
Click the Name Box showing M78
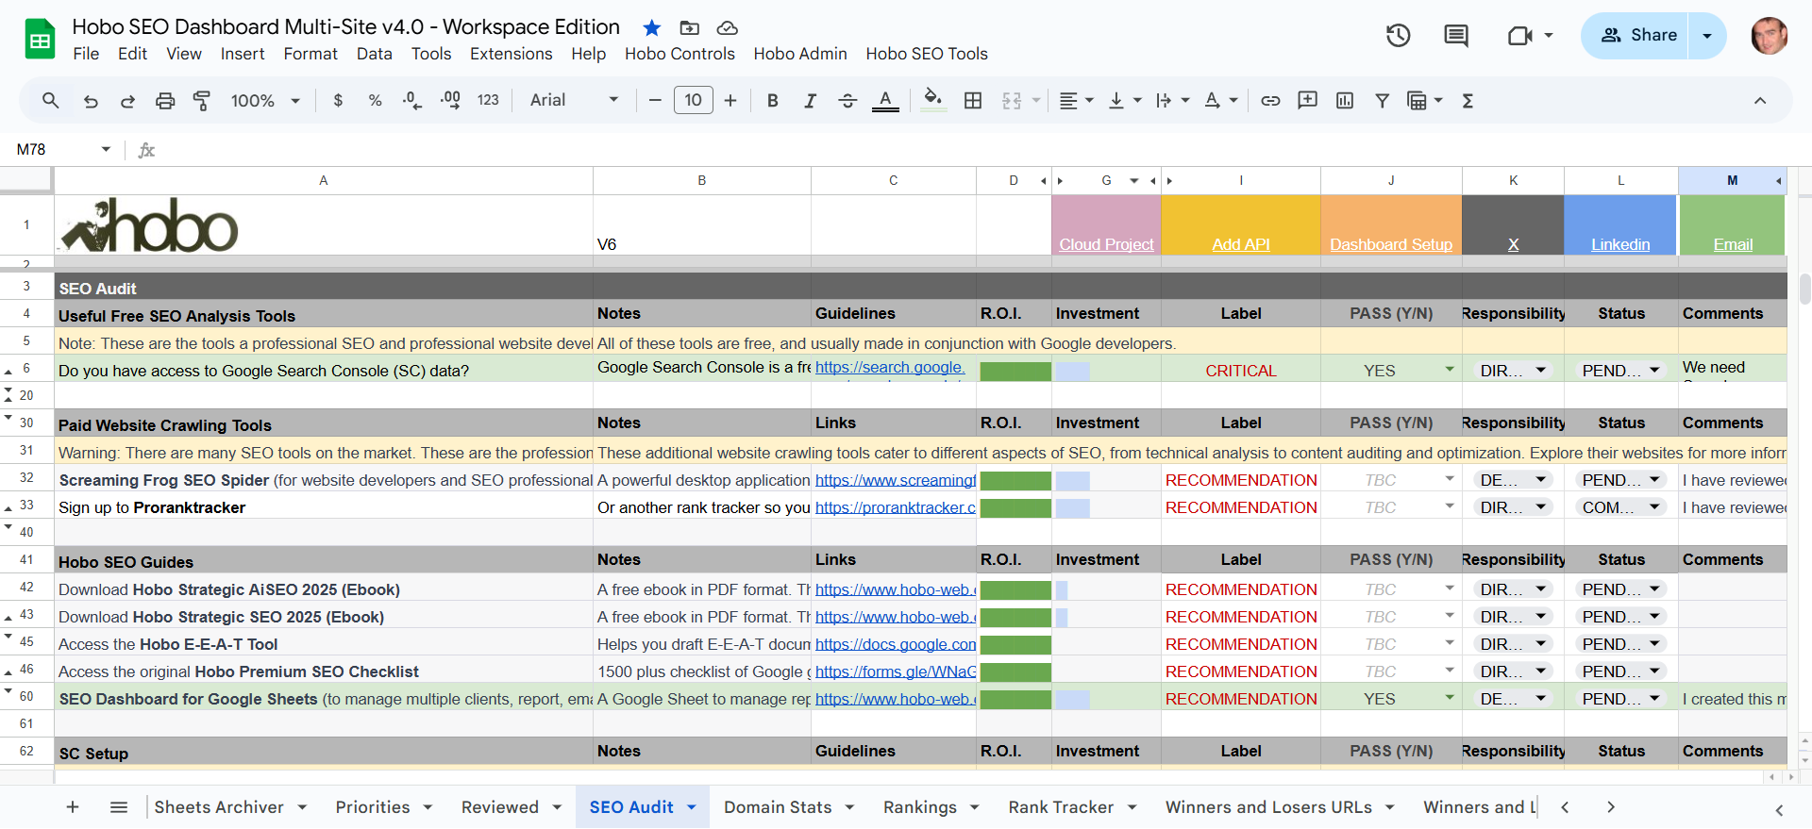pos(55,149)
